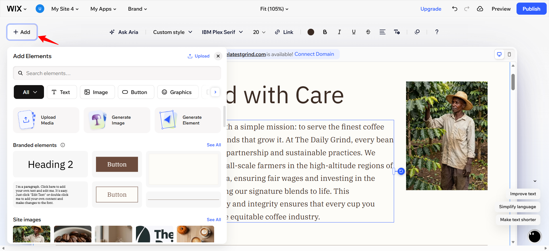Click the find and replace icon
This screenshot has width=549, height=251.
417,32
